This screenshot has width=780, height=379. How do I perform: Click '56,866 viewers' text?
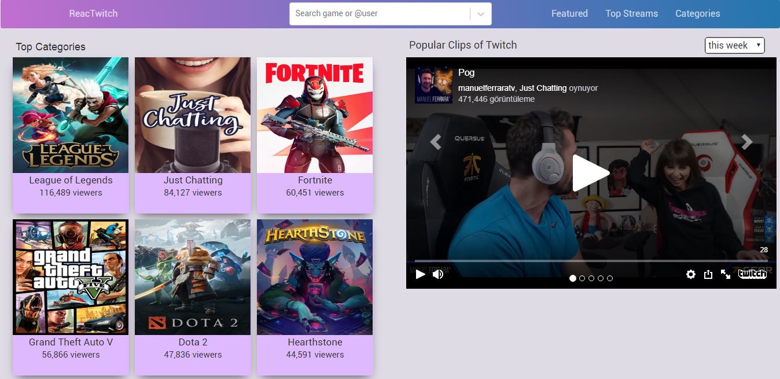(x=71, y=355)
